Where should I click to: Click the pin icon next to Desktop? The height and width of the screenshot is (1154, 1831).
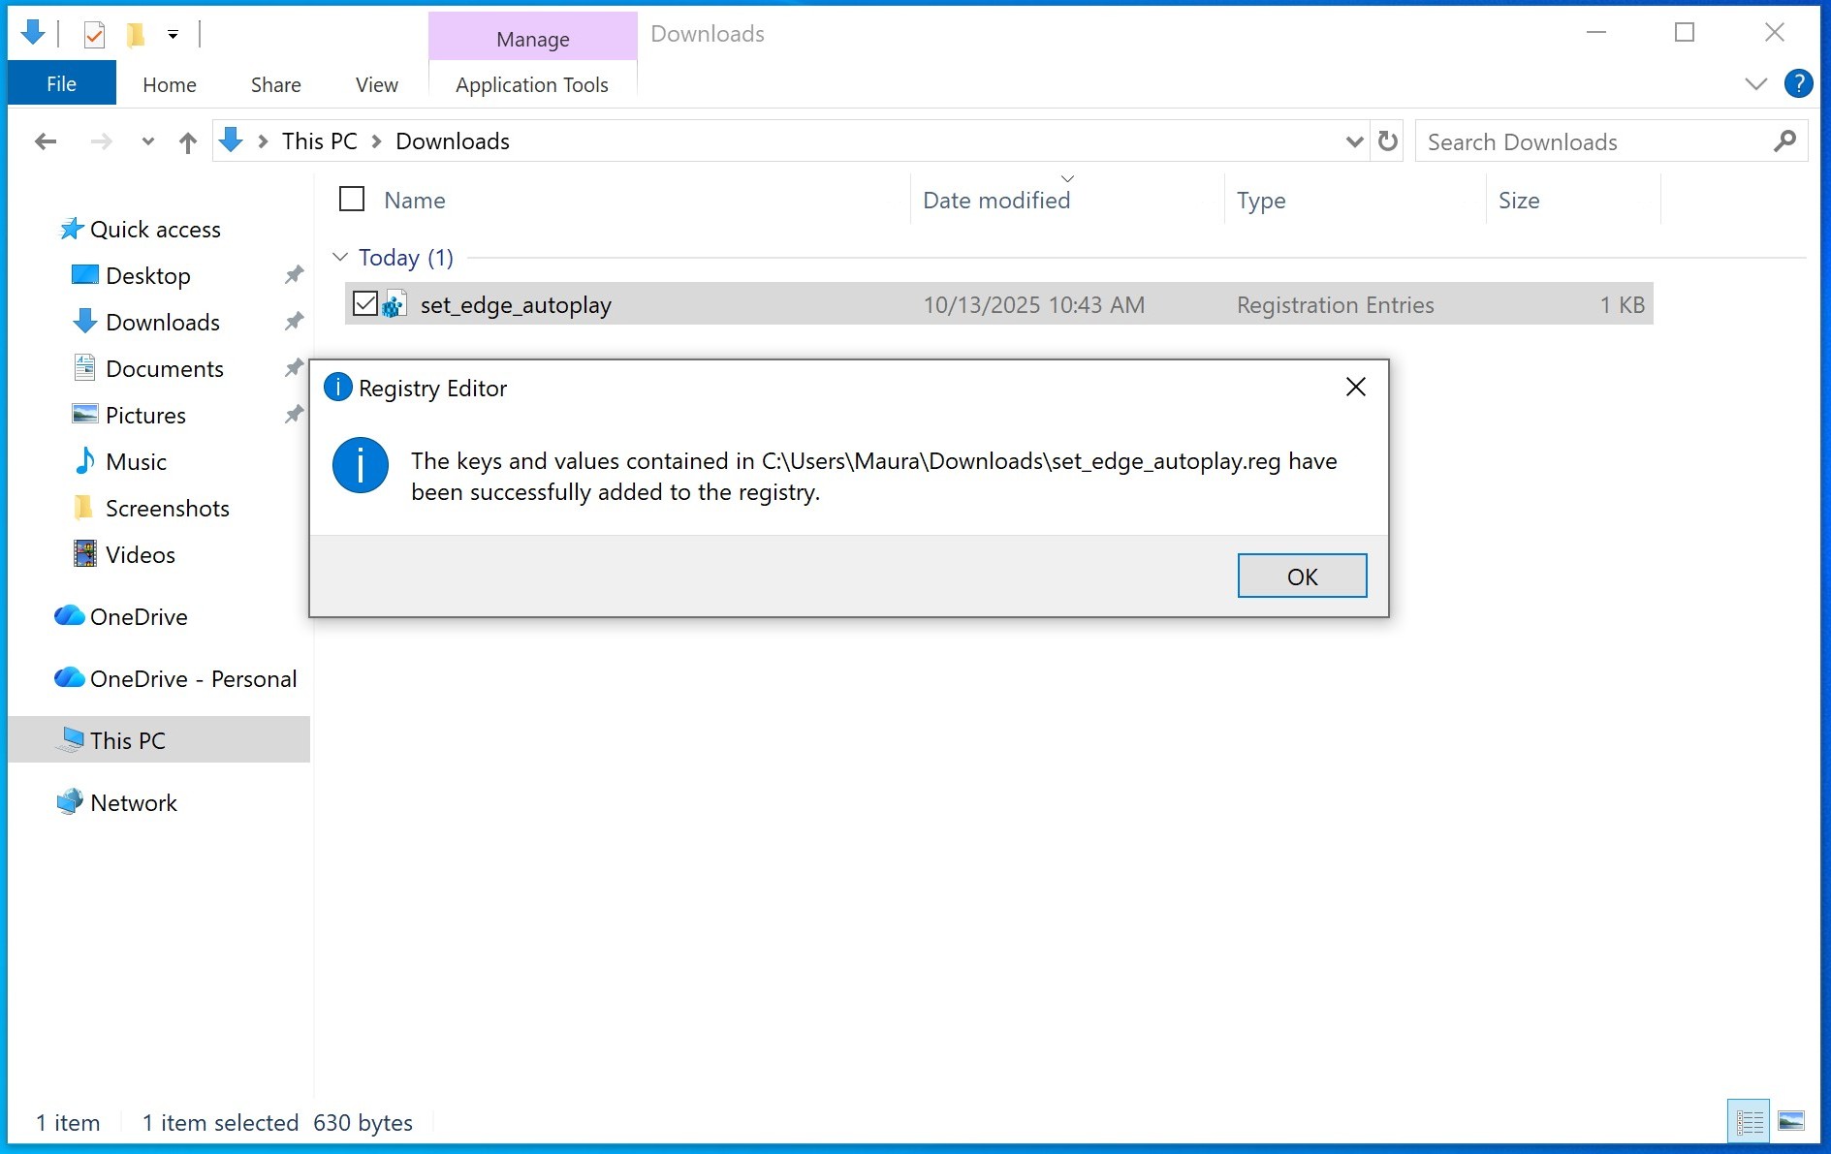[294, 275]
